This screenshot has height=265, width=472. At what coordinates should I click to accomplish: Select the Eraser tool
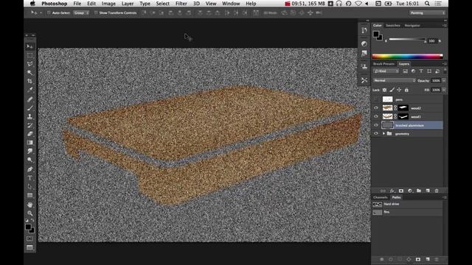29,134
